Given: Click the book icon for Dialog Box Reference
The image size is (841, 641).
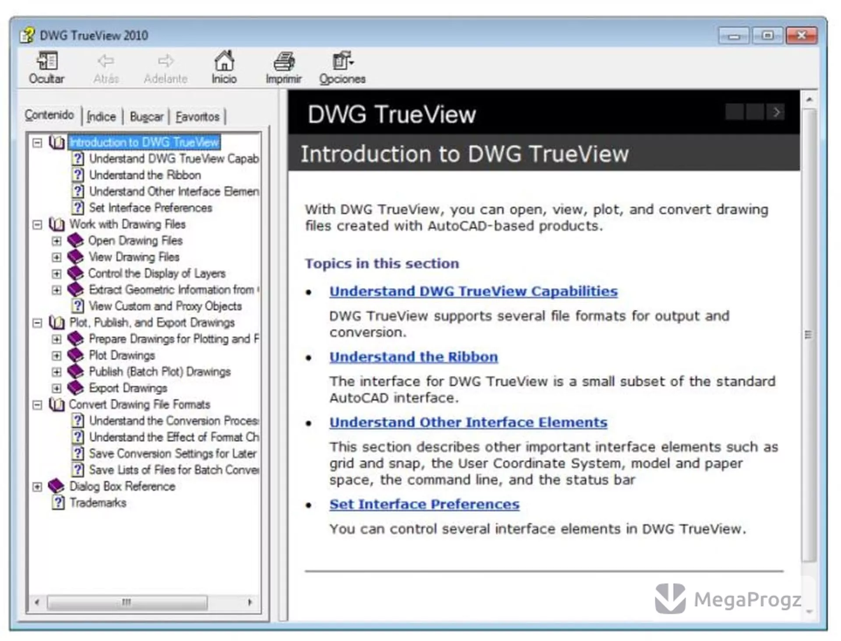Looking at the screenshot, I should coord(56,486).
